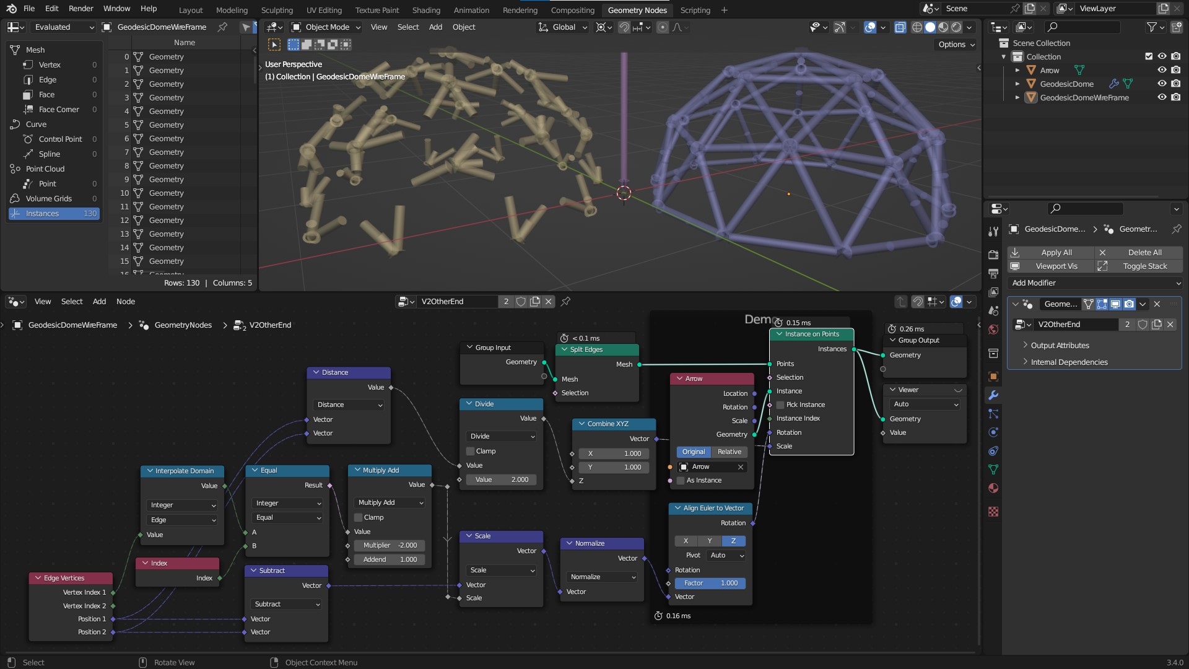The height and width of the screenshot is (669, 1189).
Task: Click the Viewer node Geometry output
Action: tap(882, 418)
